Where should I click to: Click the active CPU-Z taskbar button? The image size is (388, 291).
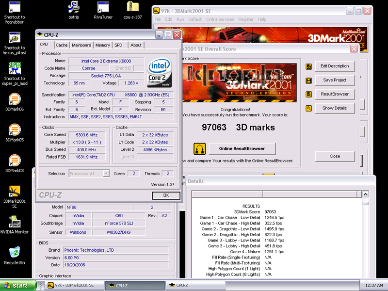click(x=135, y=285)
